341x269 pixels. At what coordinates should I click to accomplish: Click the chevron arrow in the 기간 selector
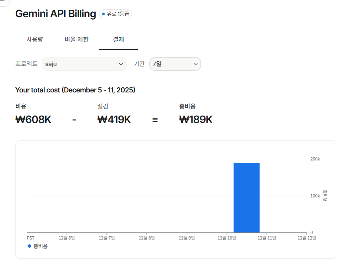coord(195,64)
